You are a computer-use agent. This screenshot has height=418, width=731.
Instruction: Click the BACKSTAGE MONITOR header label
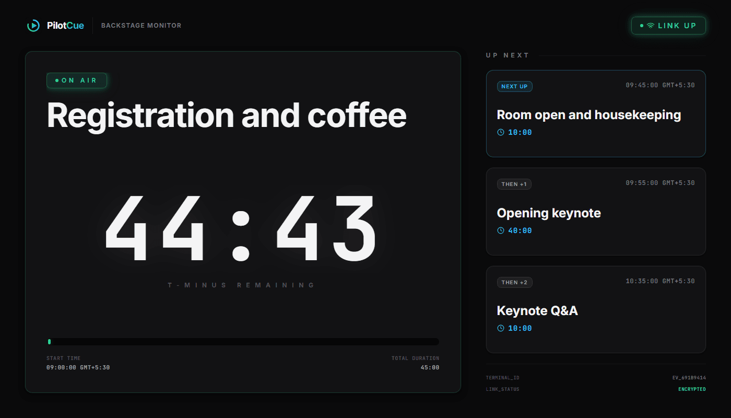point(142,26)
